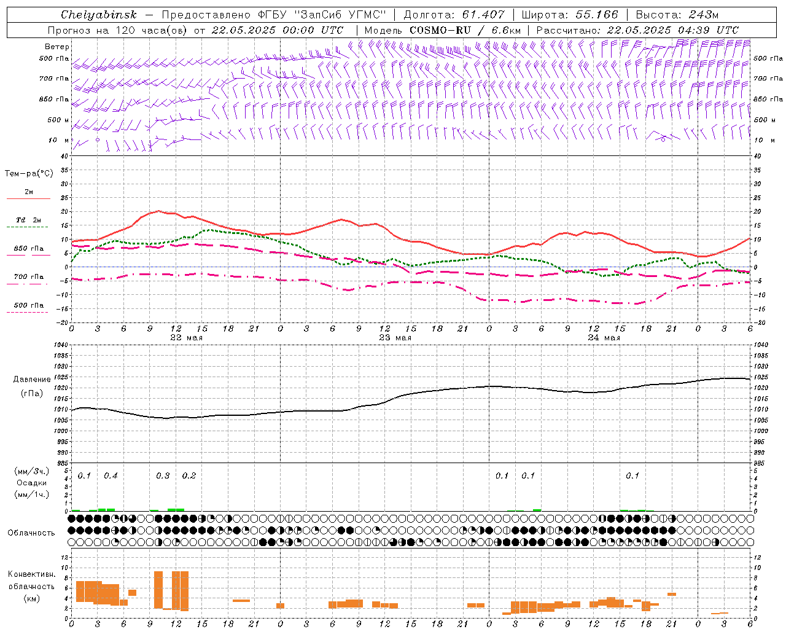786x629 pixels.
Task: Click the "850 гПа" temperature legend entry
Action: click(29, 249)
